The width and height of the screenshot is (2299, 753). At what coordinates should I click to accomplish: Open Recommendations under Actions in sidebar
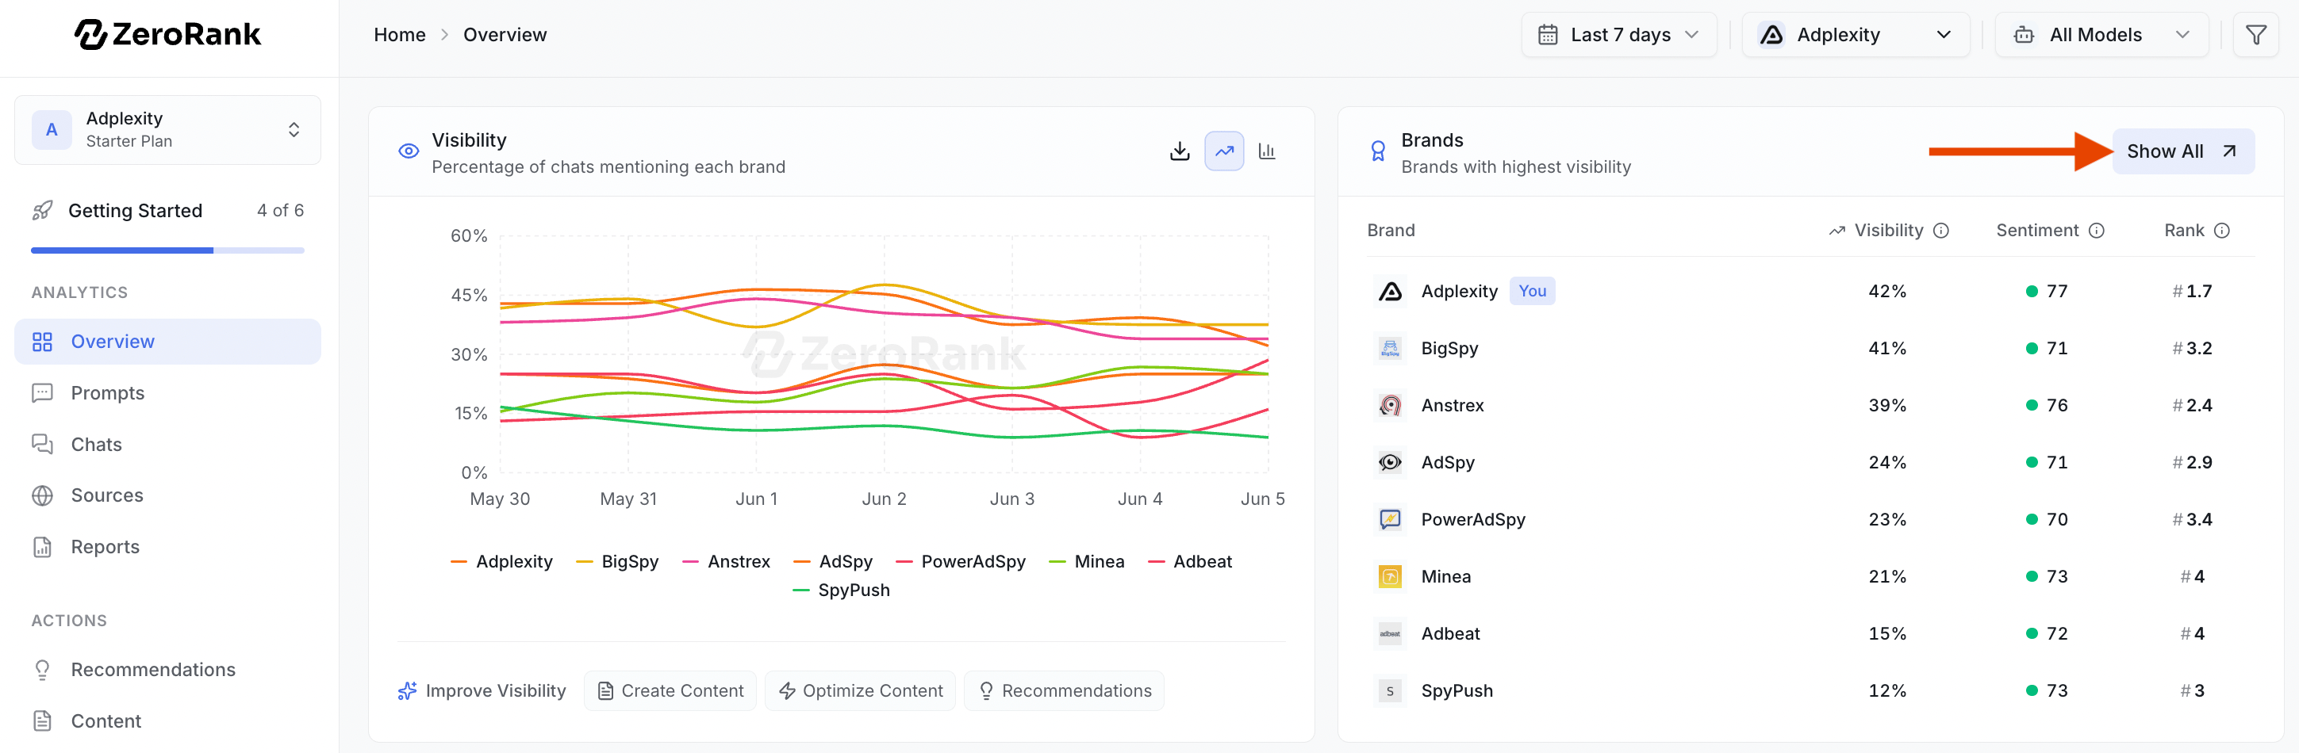pos(168,670)
